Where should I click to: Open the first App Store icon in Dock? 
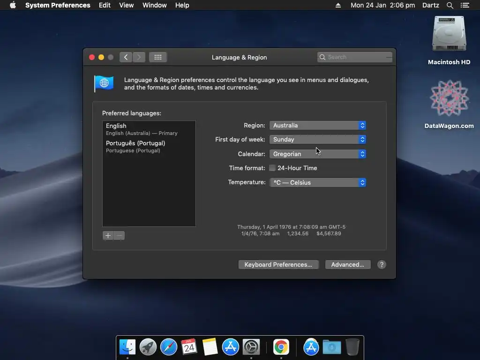[x=230, y=347]
